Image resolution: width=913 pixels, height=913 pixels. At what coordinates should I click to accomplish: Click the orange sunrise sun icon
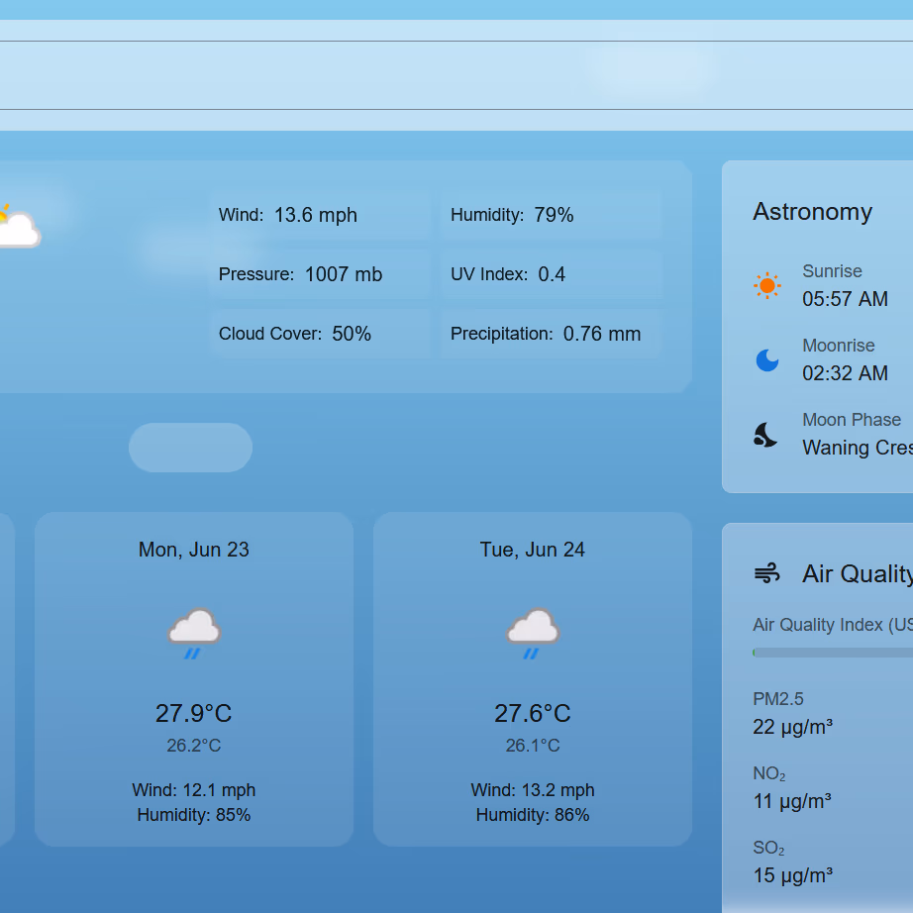(766, 285)
